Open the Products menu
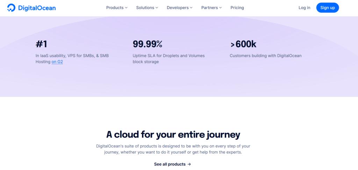 (115, 8)
